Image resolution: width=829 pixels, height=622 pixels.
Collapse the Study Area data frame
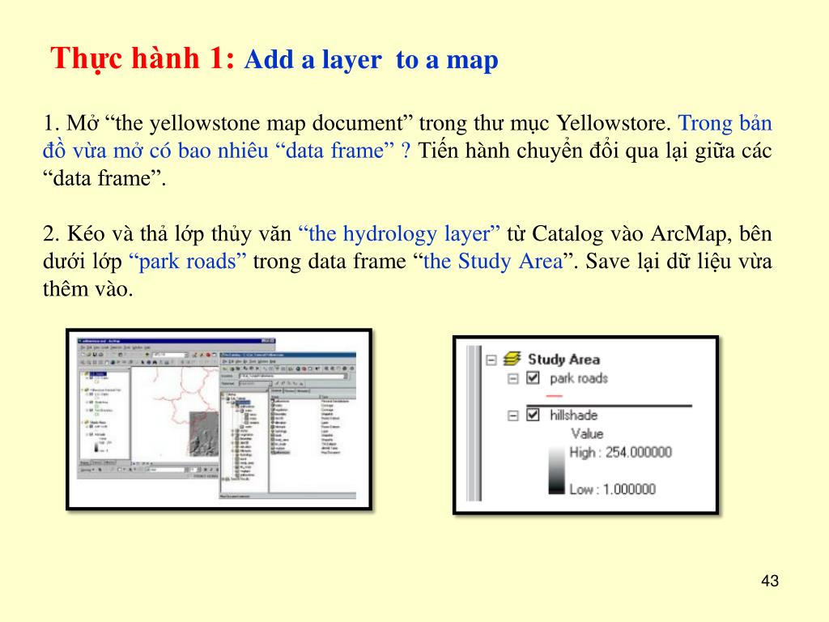coord(491,360)
